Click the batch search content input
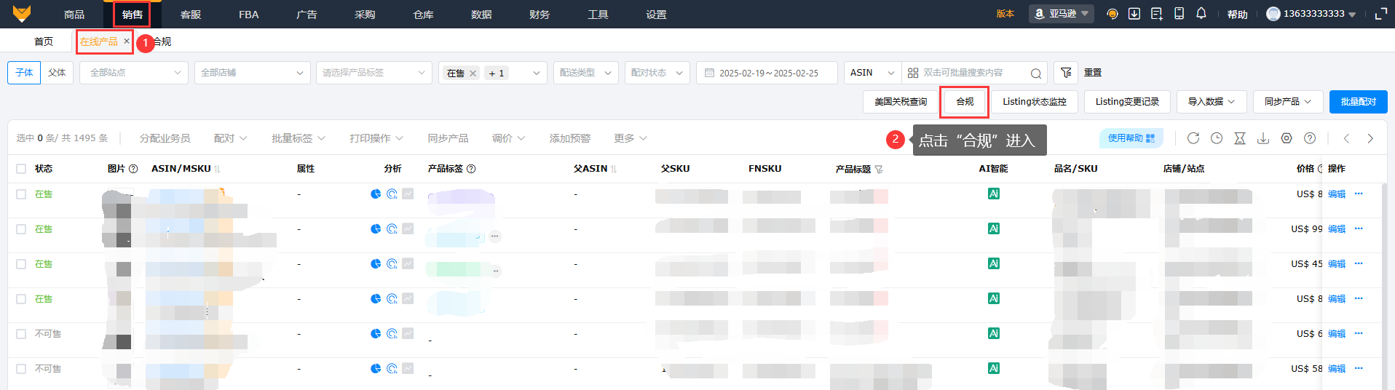 pos(974,73)
